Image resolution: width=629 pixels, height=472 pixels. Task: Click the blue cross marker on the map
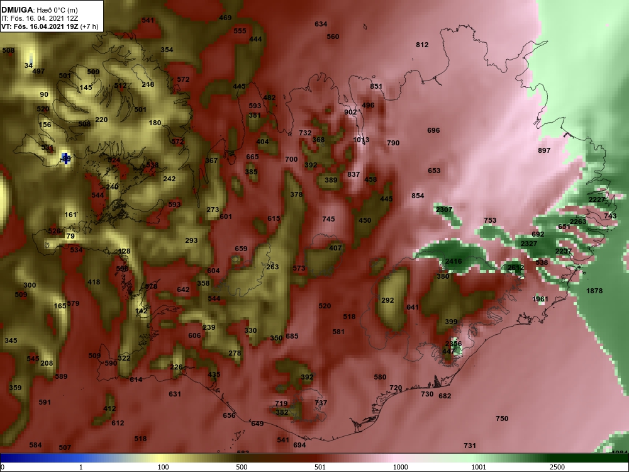click(66, 159)
